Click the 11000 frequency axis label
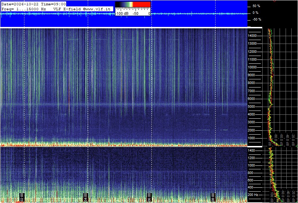298x203 pixels. click(252, 60)
